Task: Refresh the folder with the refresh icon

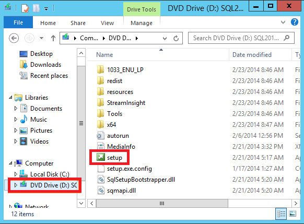Action: [x=176, y=38]
